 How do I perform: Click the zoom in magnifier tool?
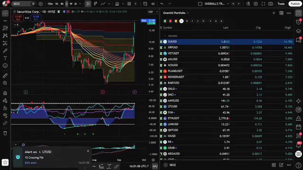(x=5, y=83)
